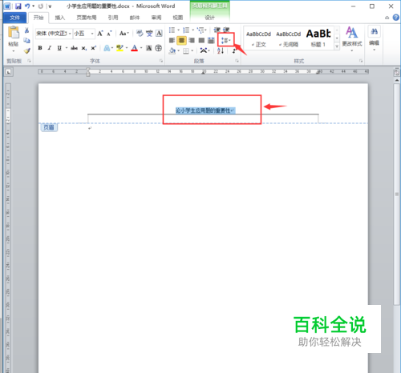
Task: Toggle Underline formatting
Action: (x=59, y=48)
